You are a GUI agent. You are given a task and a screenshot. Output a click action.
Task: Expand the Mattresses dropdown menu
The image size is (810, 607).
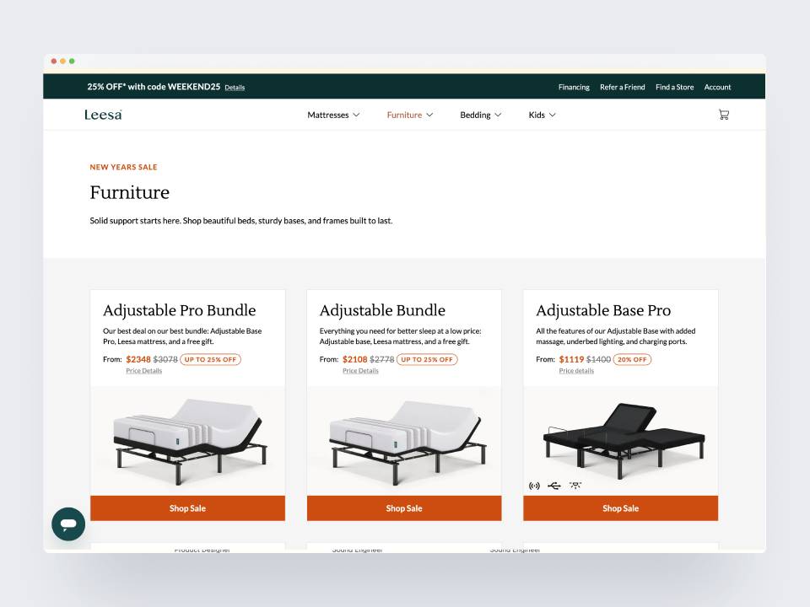[333, 115]
